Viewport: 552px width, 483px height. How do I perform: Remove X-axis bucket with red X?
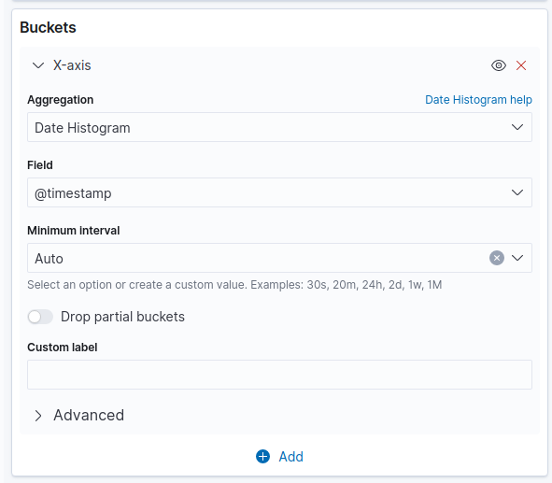pyautogui.click(x=521, y=65)
